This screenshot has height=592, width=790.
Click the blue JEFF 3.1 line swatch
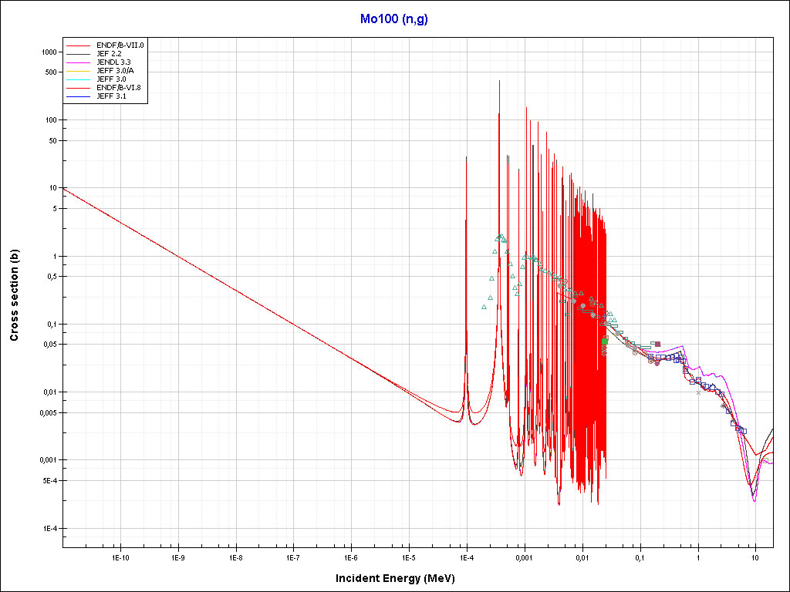[78, 96]
